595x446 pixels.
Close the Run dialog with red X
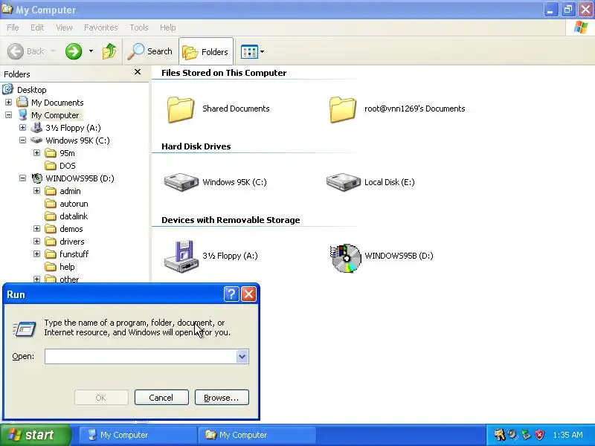tap(249, 294)
